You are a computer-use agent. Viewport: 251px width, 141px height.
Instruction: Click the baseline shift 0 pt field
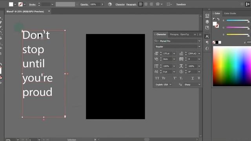[x=167, y=72]
